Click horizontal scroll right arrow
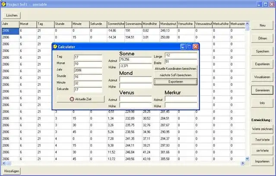This screenshot has width=276, height=176. [x=243, y=163]
